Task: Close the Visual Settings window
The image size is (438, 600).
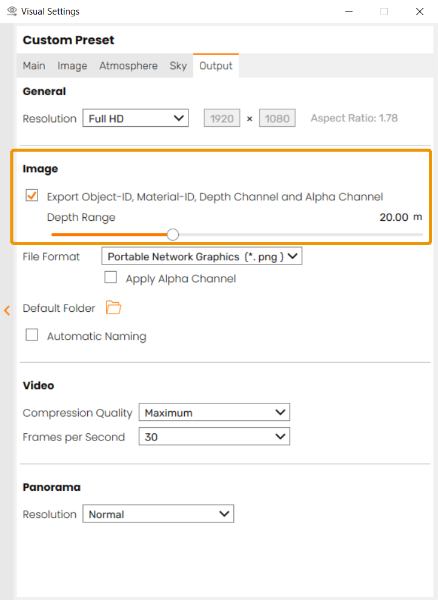Action: (x=419, y=12)
